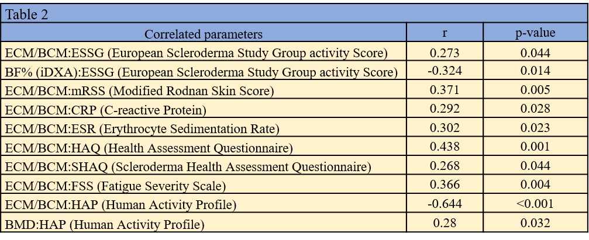The height and width of the screenshot is (240, 589).
Task: Select the Correlated parameters column header
Action: pyautogui.click(x=203, y=34)
